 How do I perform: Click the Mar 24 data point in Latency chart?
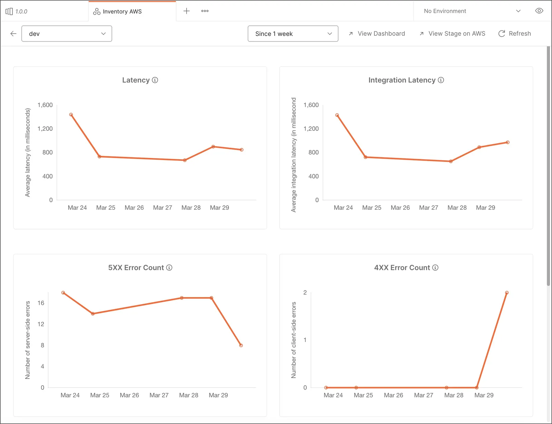[71, 115]
